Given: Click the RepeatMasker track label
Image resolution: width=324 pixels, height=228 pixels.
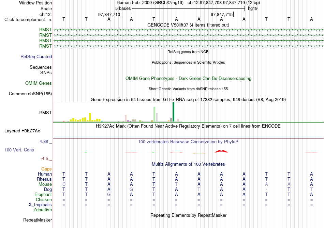Looking at the screenshot, I should click(38, 220).
